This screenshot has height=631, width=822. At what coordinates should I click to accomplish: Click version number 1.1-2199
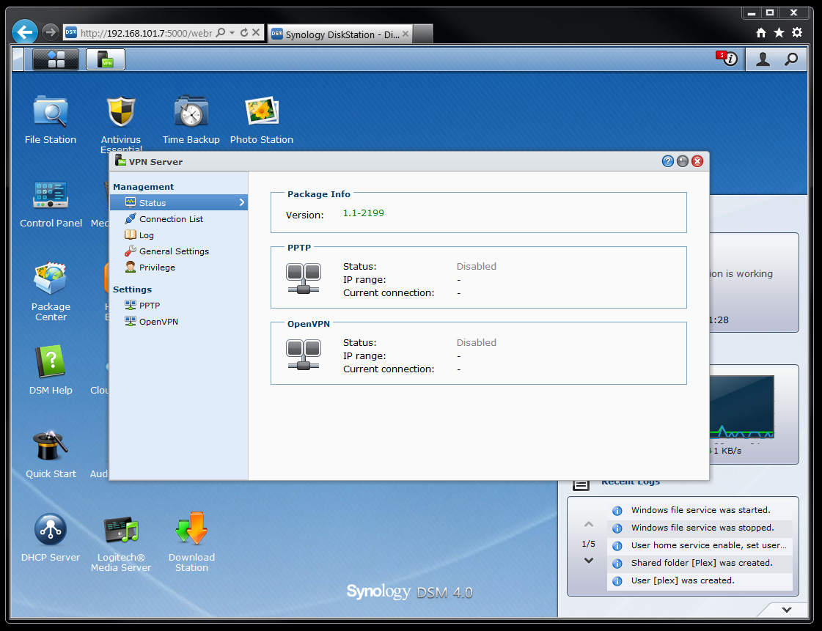(363, 213)
